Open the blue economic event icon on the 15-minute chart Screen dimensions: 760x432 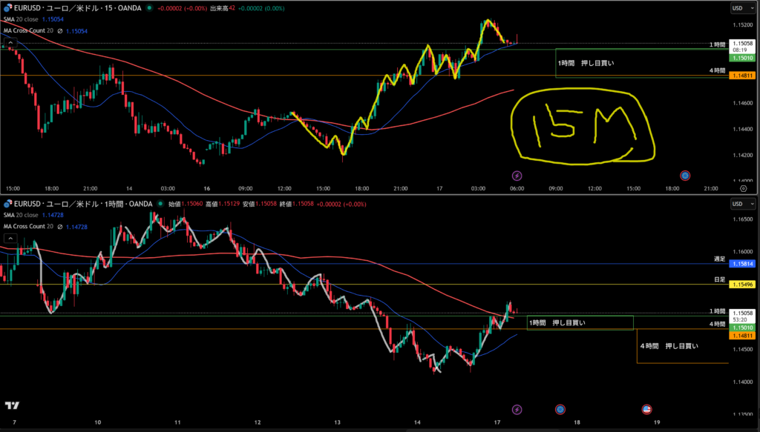coord(685,176)
